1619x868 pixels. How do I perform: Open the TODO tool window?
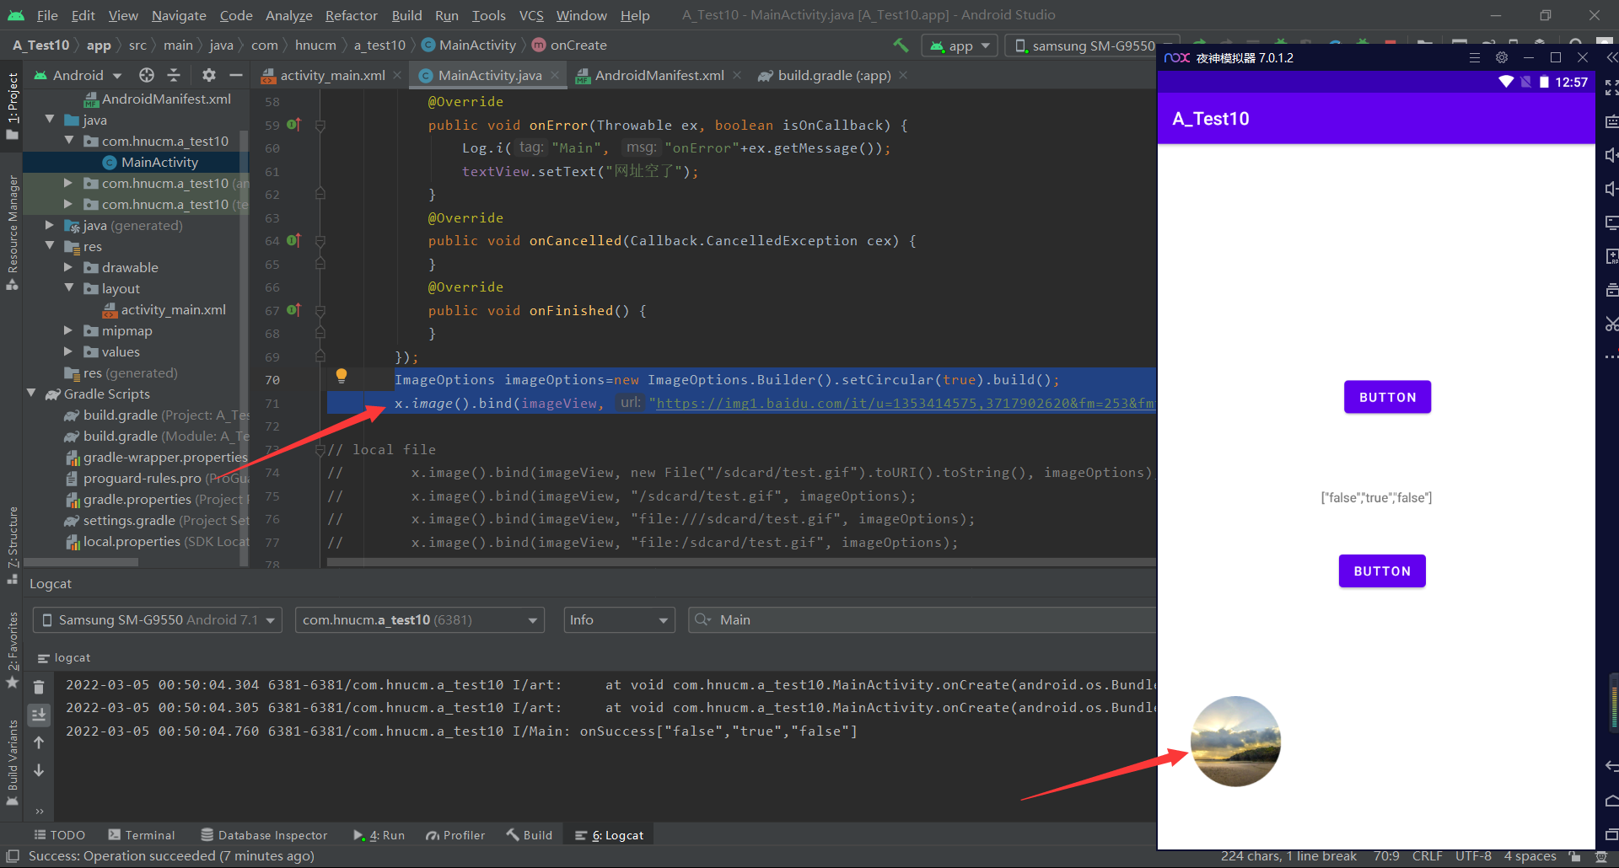[x=60, y=835]
